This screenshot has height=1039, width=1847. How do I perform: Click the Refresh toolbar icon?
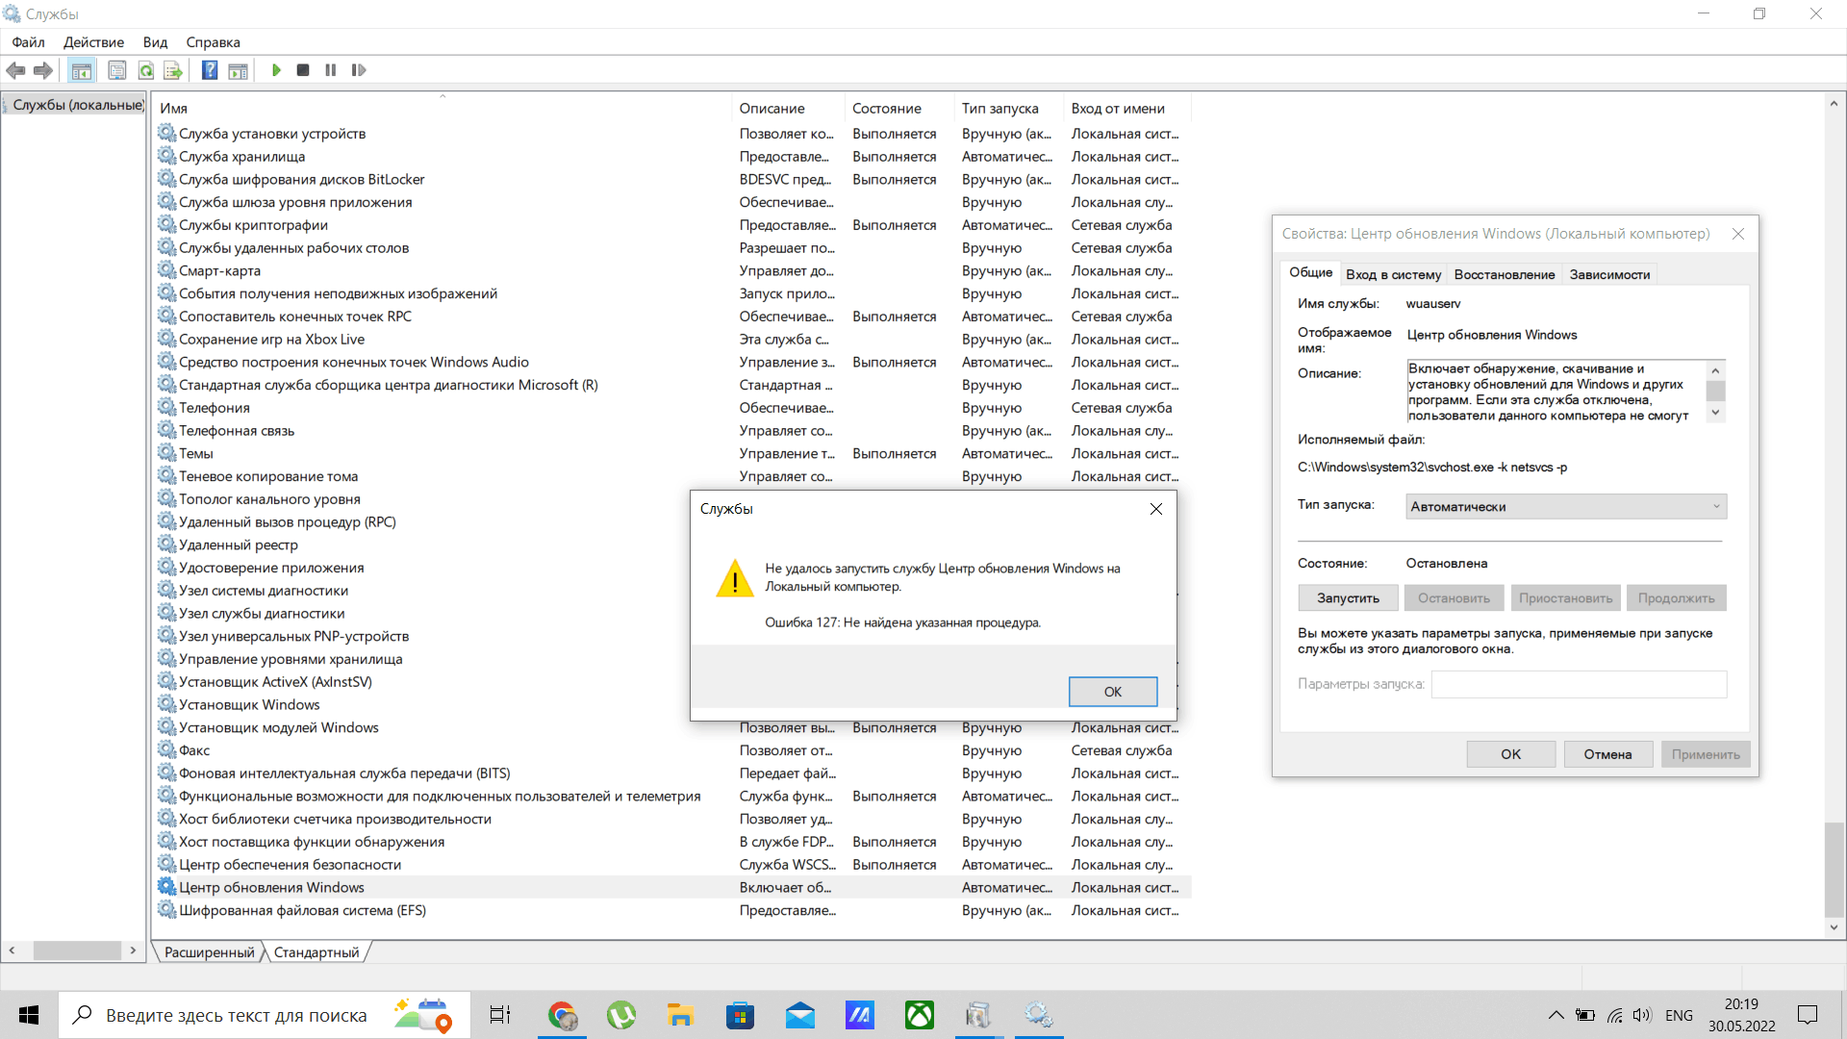click(x=146, y=70)
